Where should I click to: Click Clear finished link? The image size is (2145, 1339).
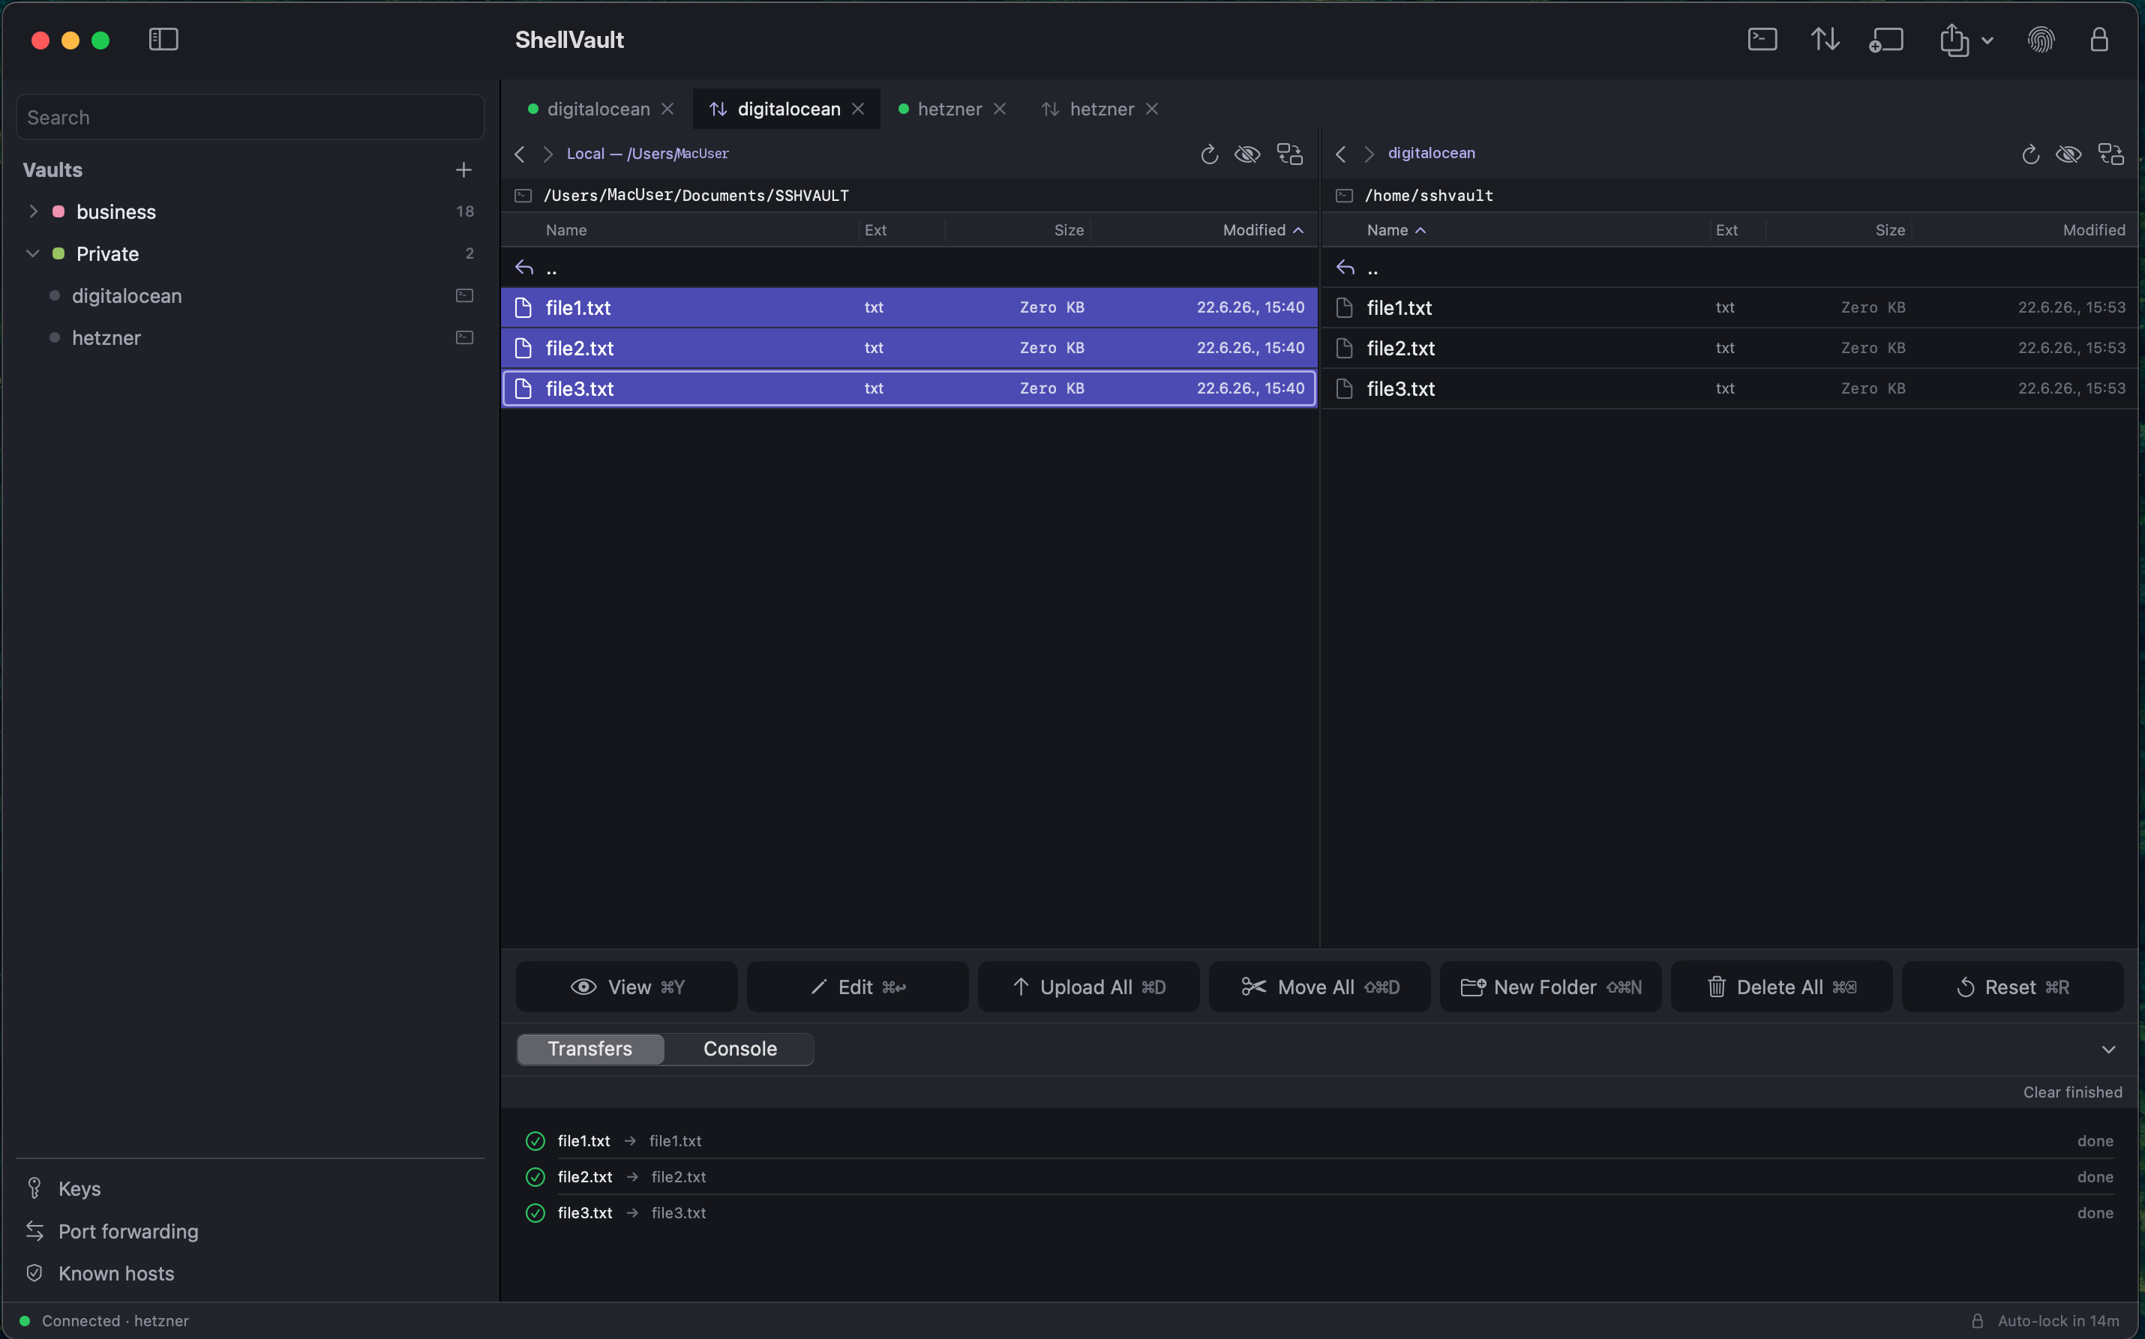point(2072,1092)
